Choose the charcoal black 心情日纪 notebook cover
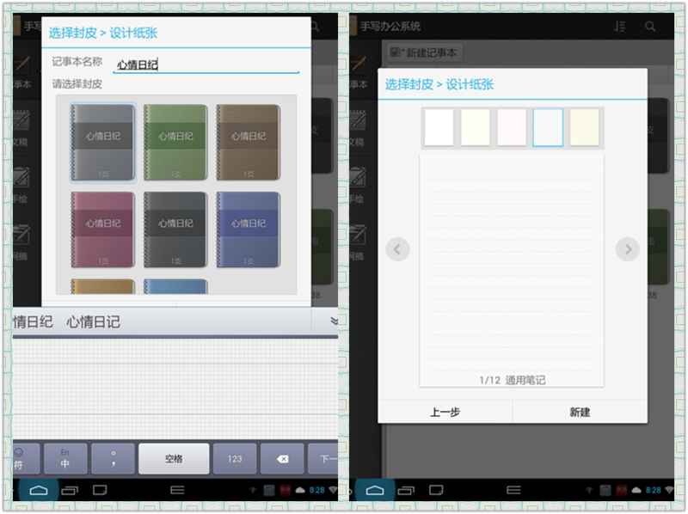This screenshot has height=514, width=688. [x=175, y=229]
